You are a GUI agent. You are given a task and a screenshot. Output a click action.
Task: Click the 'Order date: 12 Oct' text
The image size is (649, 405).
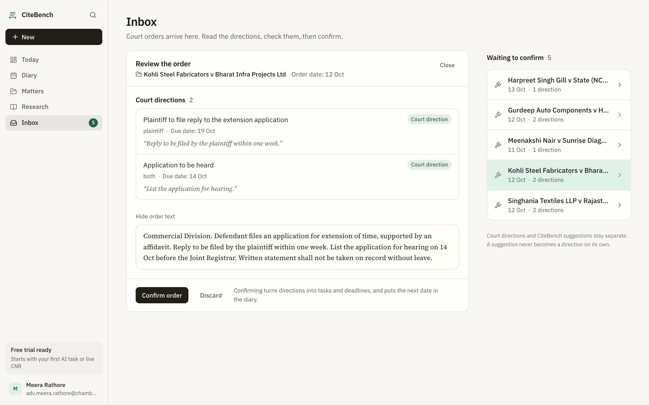318,74
